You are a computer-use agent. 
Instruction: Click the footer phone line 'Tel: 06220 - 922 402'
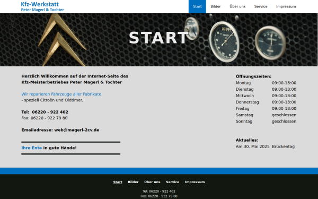pos(159,191)
